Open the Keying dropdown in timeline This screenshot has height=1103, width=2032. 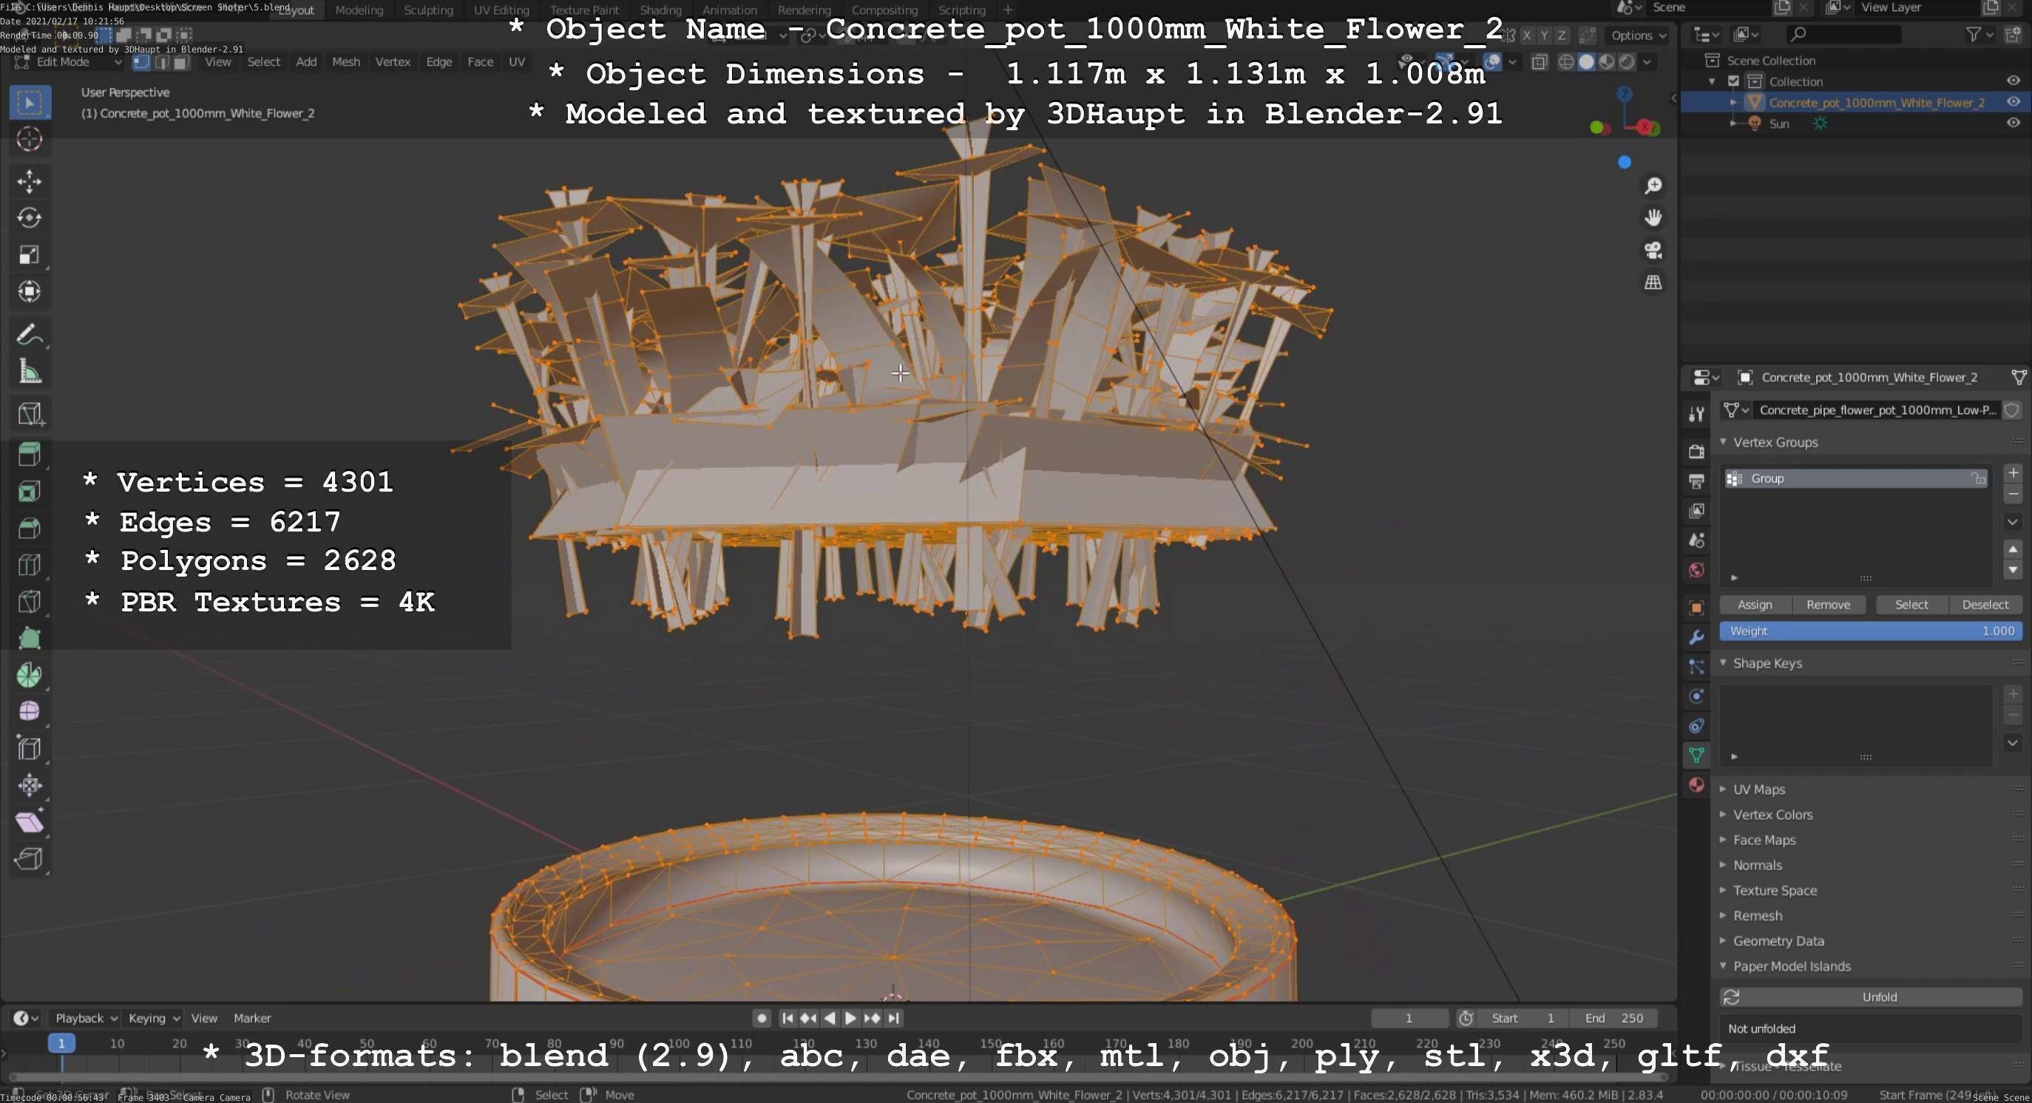pos(154,1018)
